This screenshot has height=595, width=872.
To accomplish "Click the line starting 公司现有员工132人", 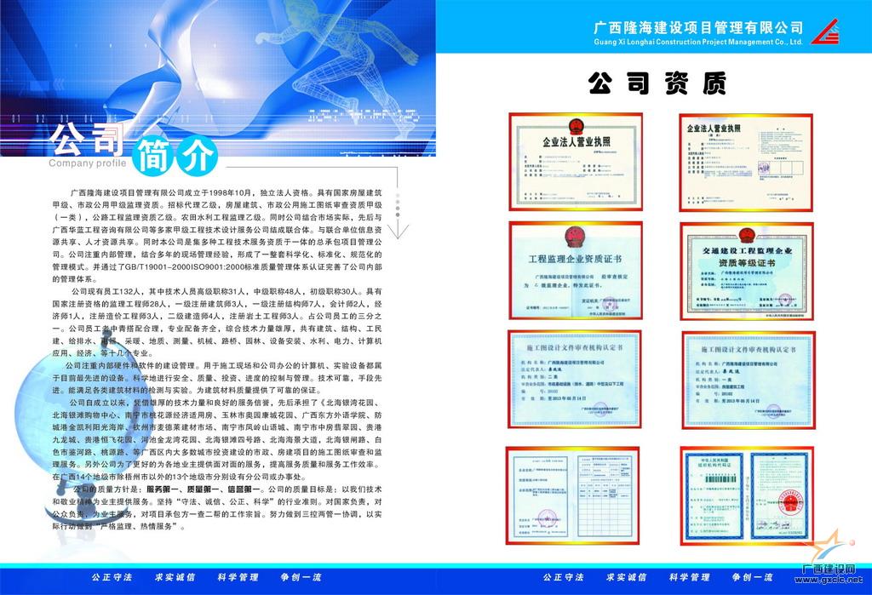I will coord(227,291).
